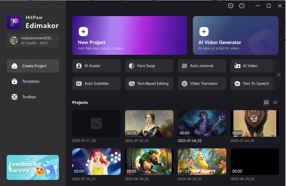Viewport: 286px width, 186px height.
Task: Open the three-dot menu on 2025-07-04_03 thumbnail
Action: [222, 114]
